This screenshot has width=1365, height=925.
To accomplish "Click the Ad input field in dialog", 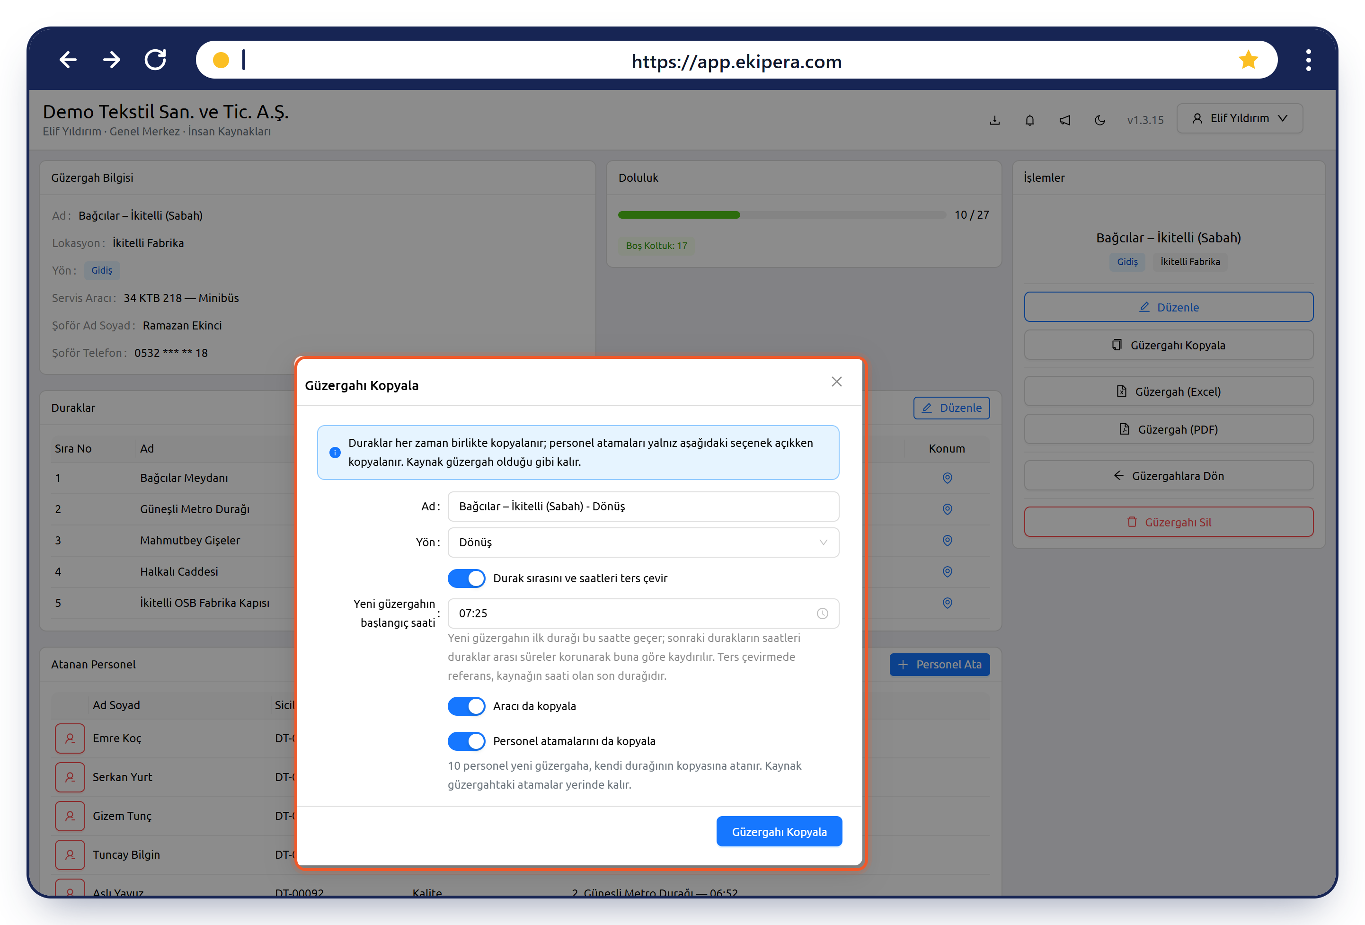I will (643, 506).
